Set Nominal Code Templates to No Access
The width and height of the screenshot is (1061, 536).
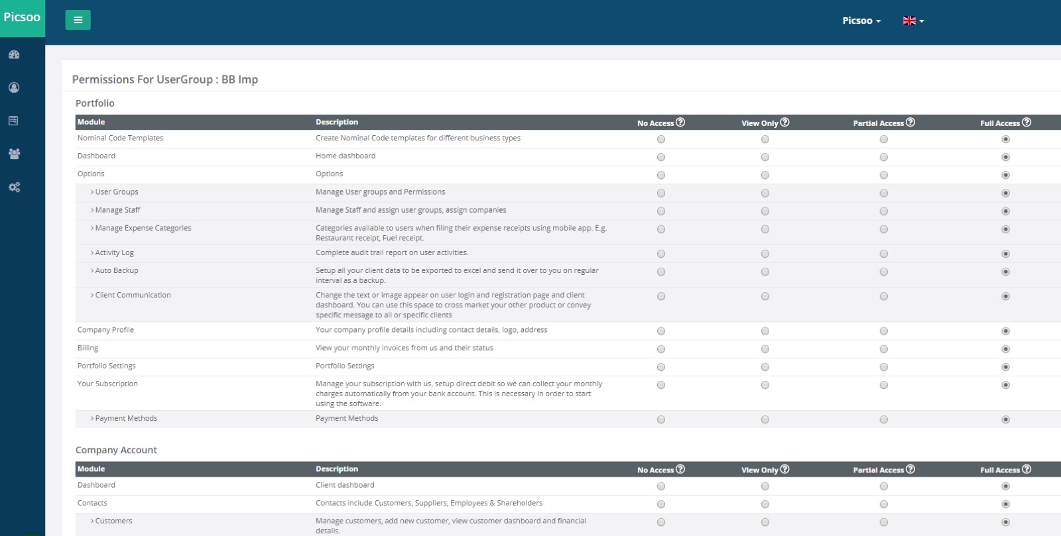coord(661,139)
